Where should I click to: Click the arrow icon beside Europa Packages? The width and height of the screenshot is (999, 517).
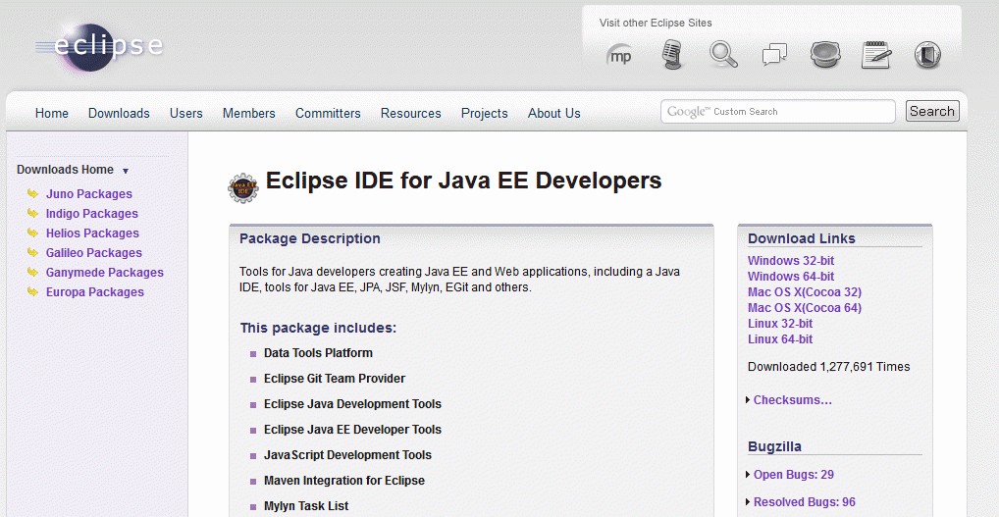[x=32, y=292]
